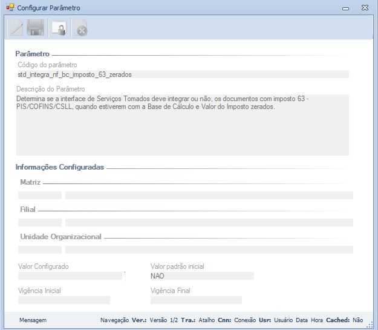Screen dimensions: 378x330
Task: Click the Matriz code field
Action: [40, 196]
